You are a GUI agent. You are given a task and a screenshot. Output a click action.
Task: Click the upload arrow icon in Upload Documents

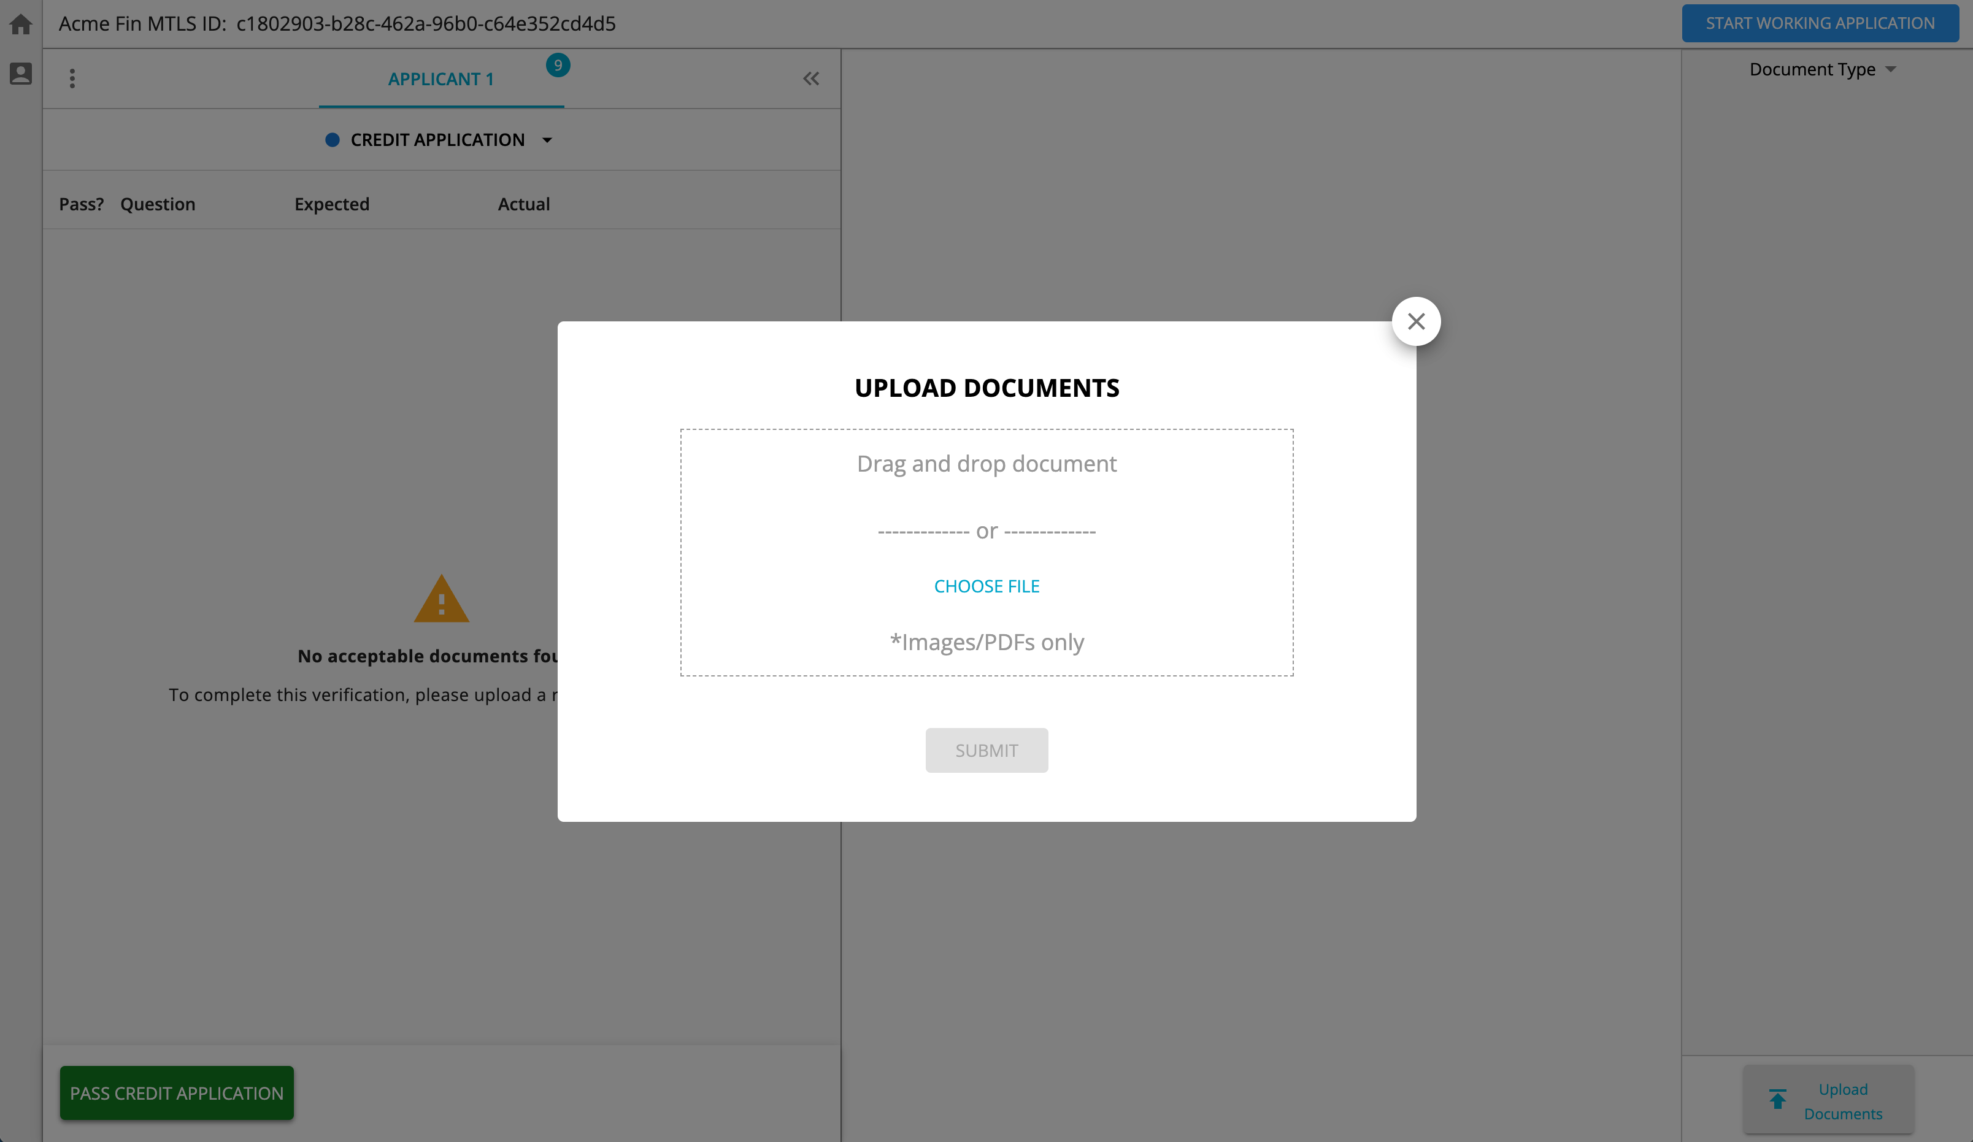click(x=1777, y=1100)
